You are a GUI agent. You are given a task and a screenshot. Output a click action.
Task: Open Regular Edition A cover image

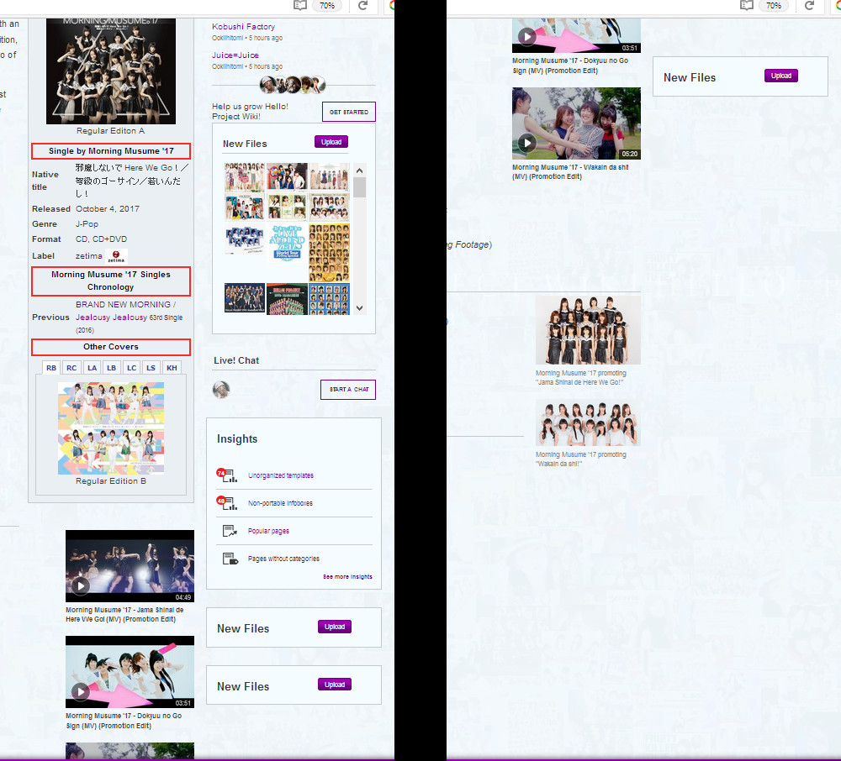[111, 71]
